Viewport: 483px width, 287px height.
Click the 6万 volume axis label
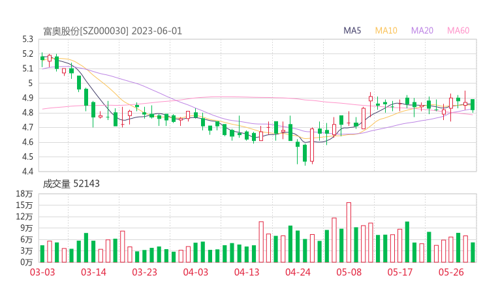click(27, 239)
